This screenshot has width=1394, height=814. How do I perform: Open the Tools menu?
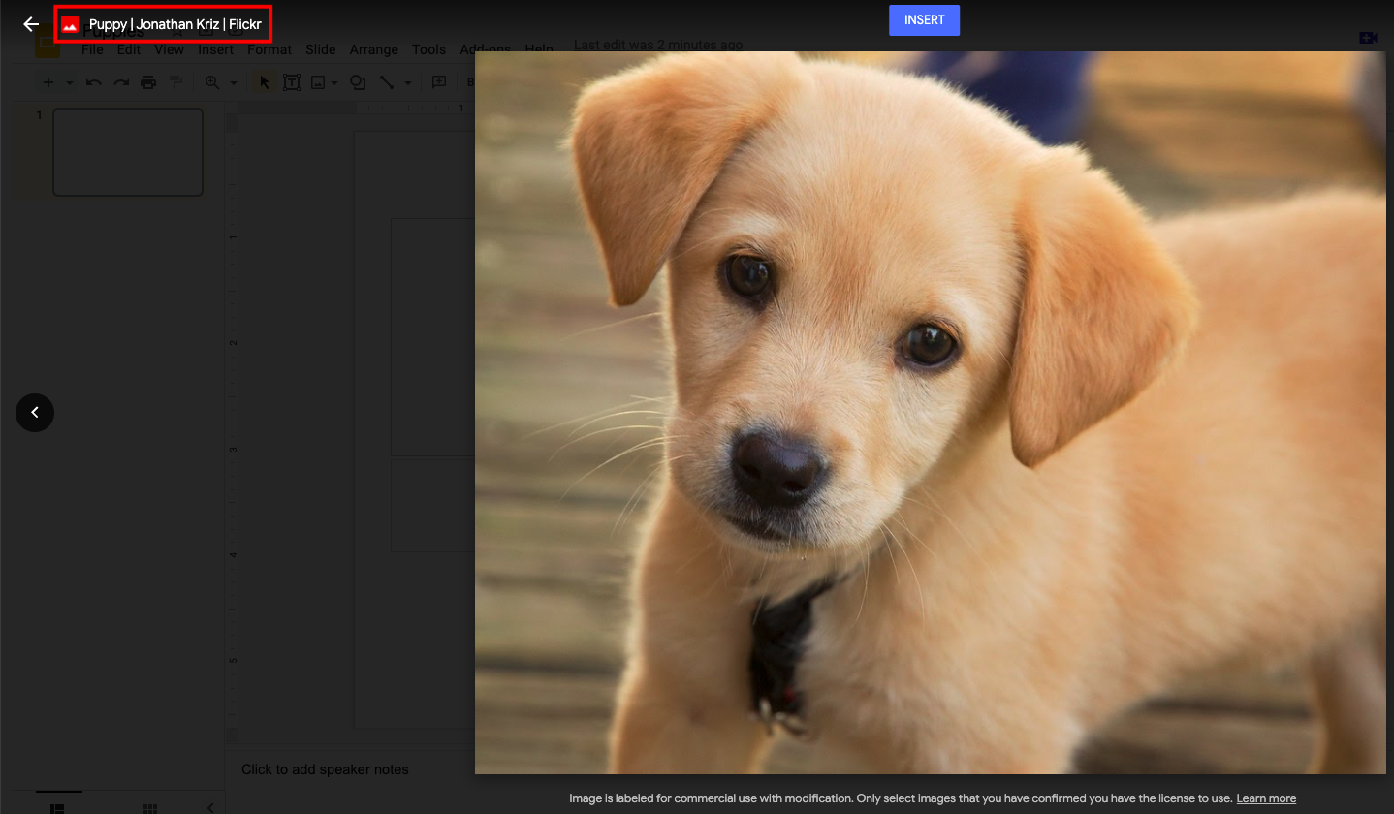(428, 50)
